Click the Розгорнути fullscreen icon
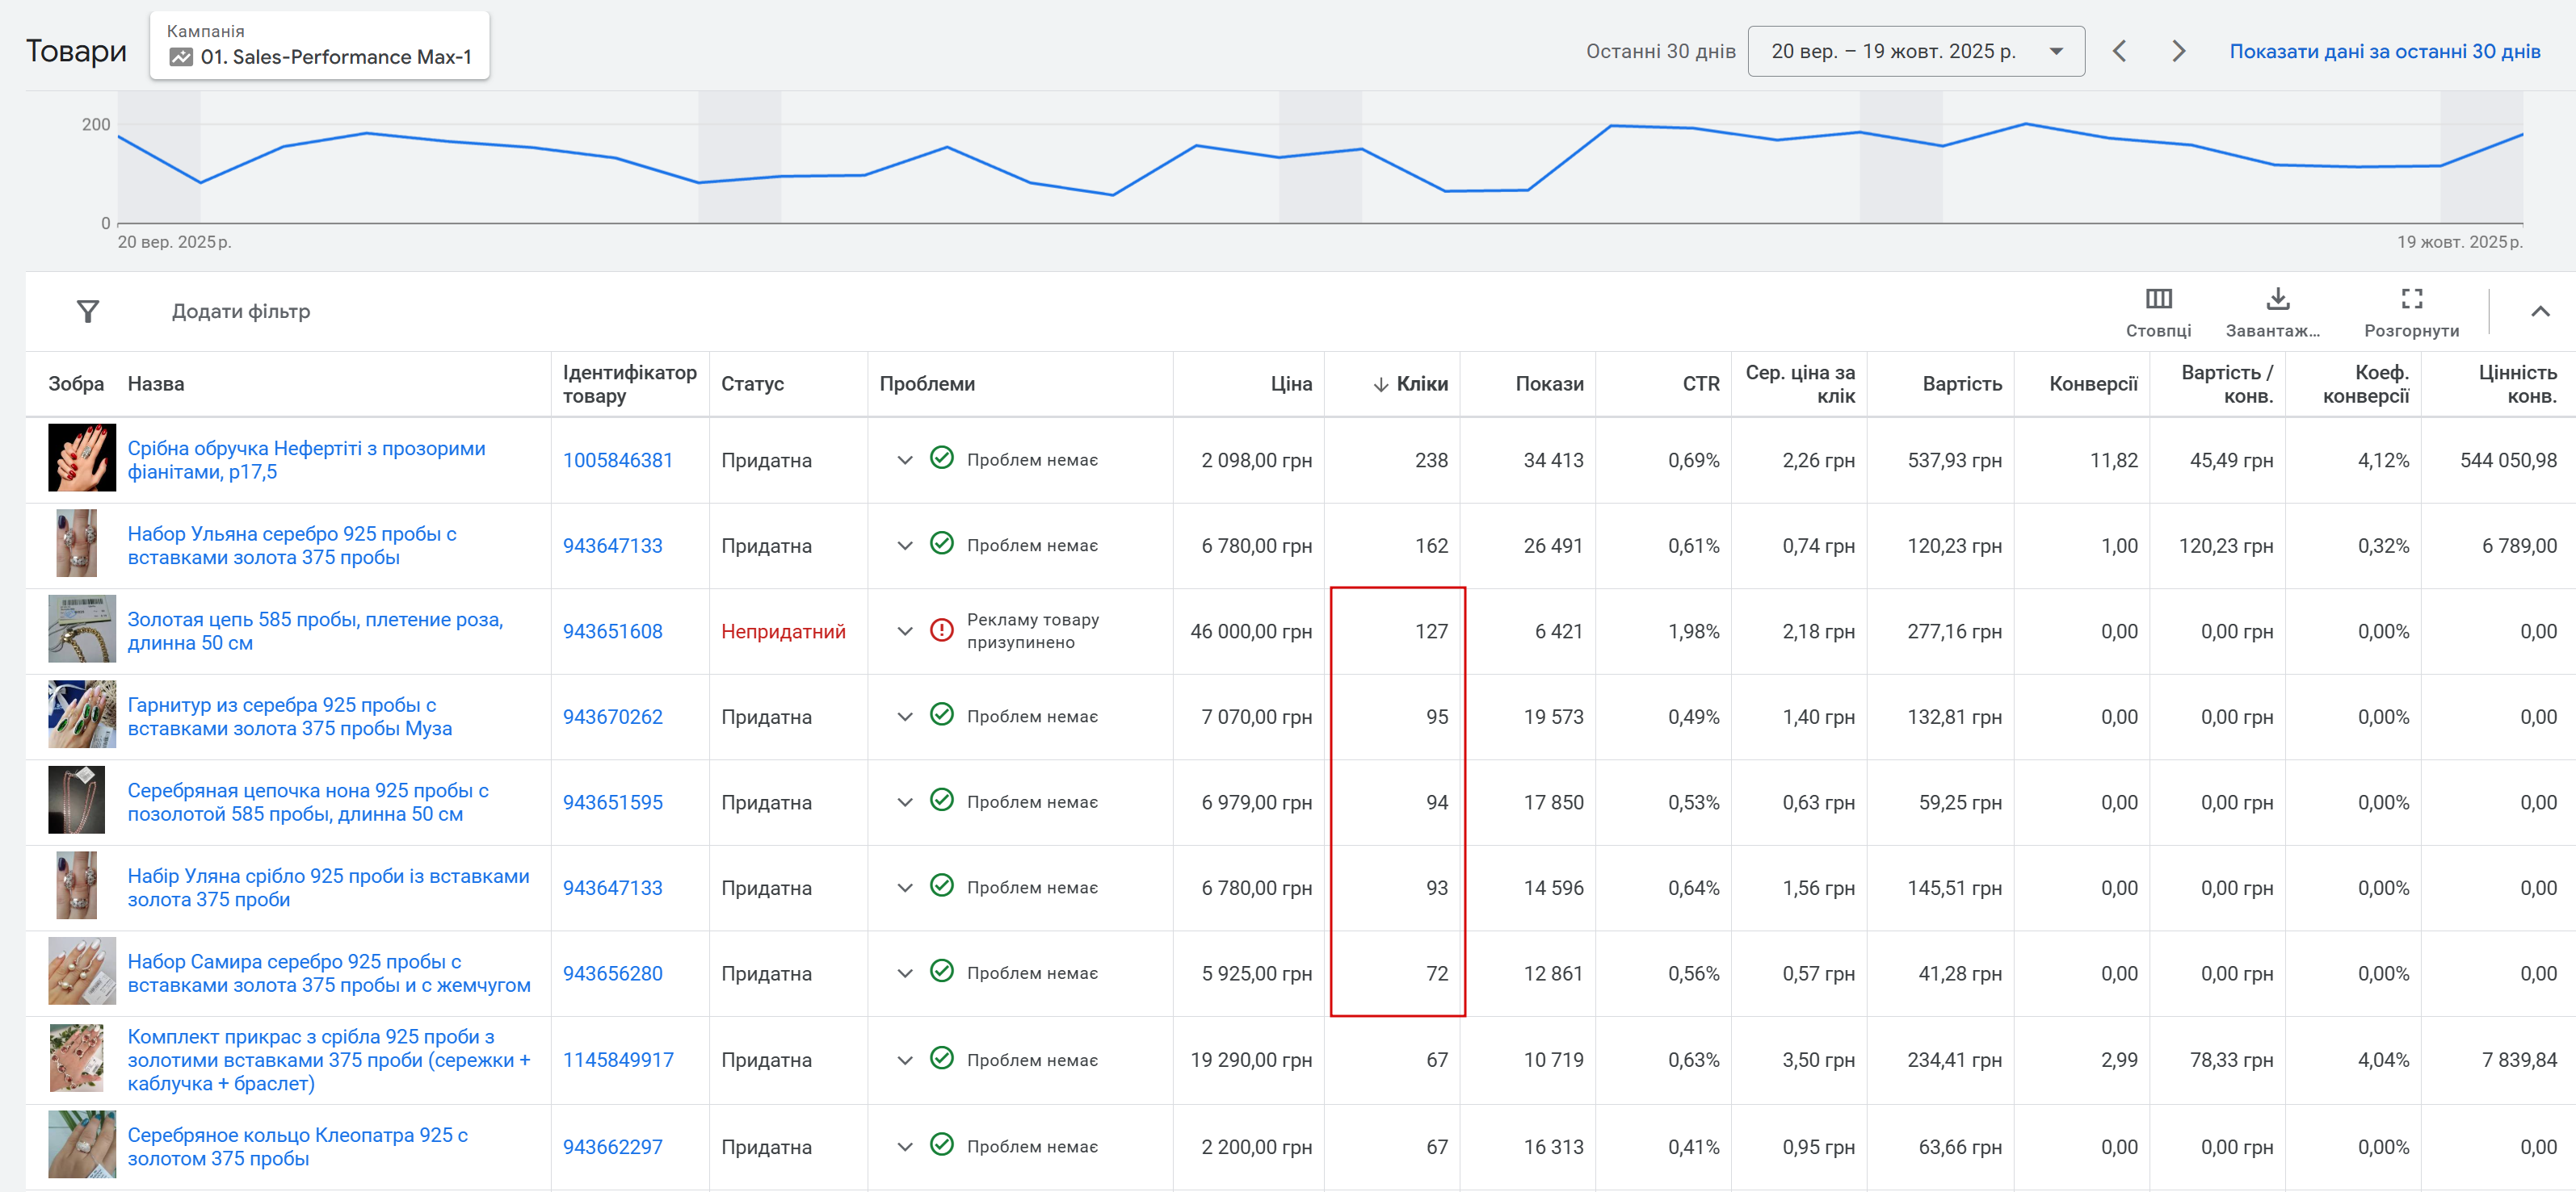The image size is (2576, 1192). click(x=2411, y=299)
